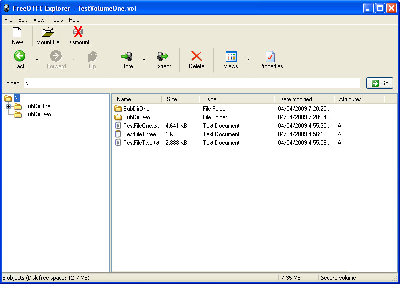Click date 04/04/2009 4:56:12...
This screenshot has height=284, width=400.
click(x=304, y=134)
